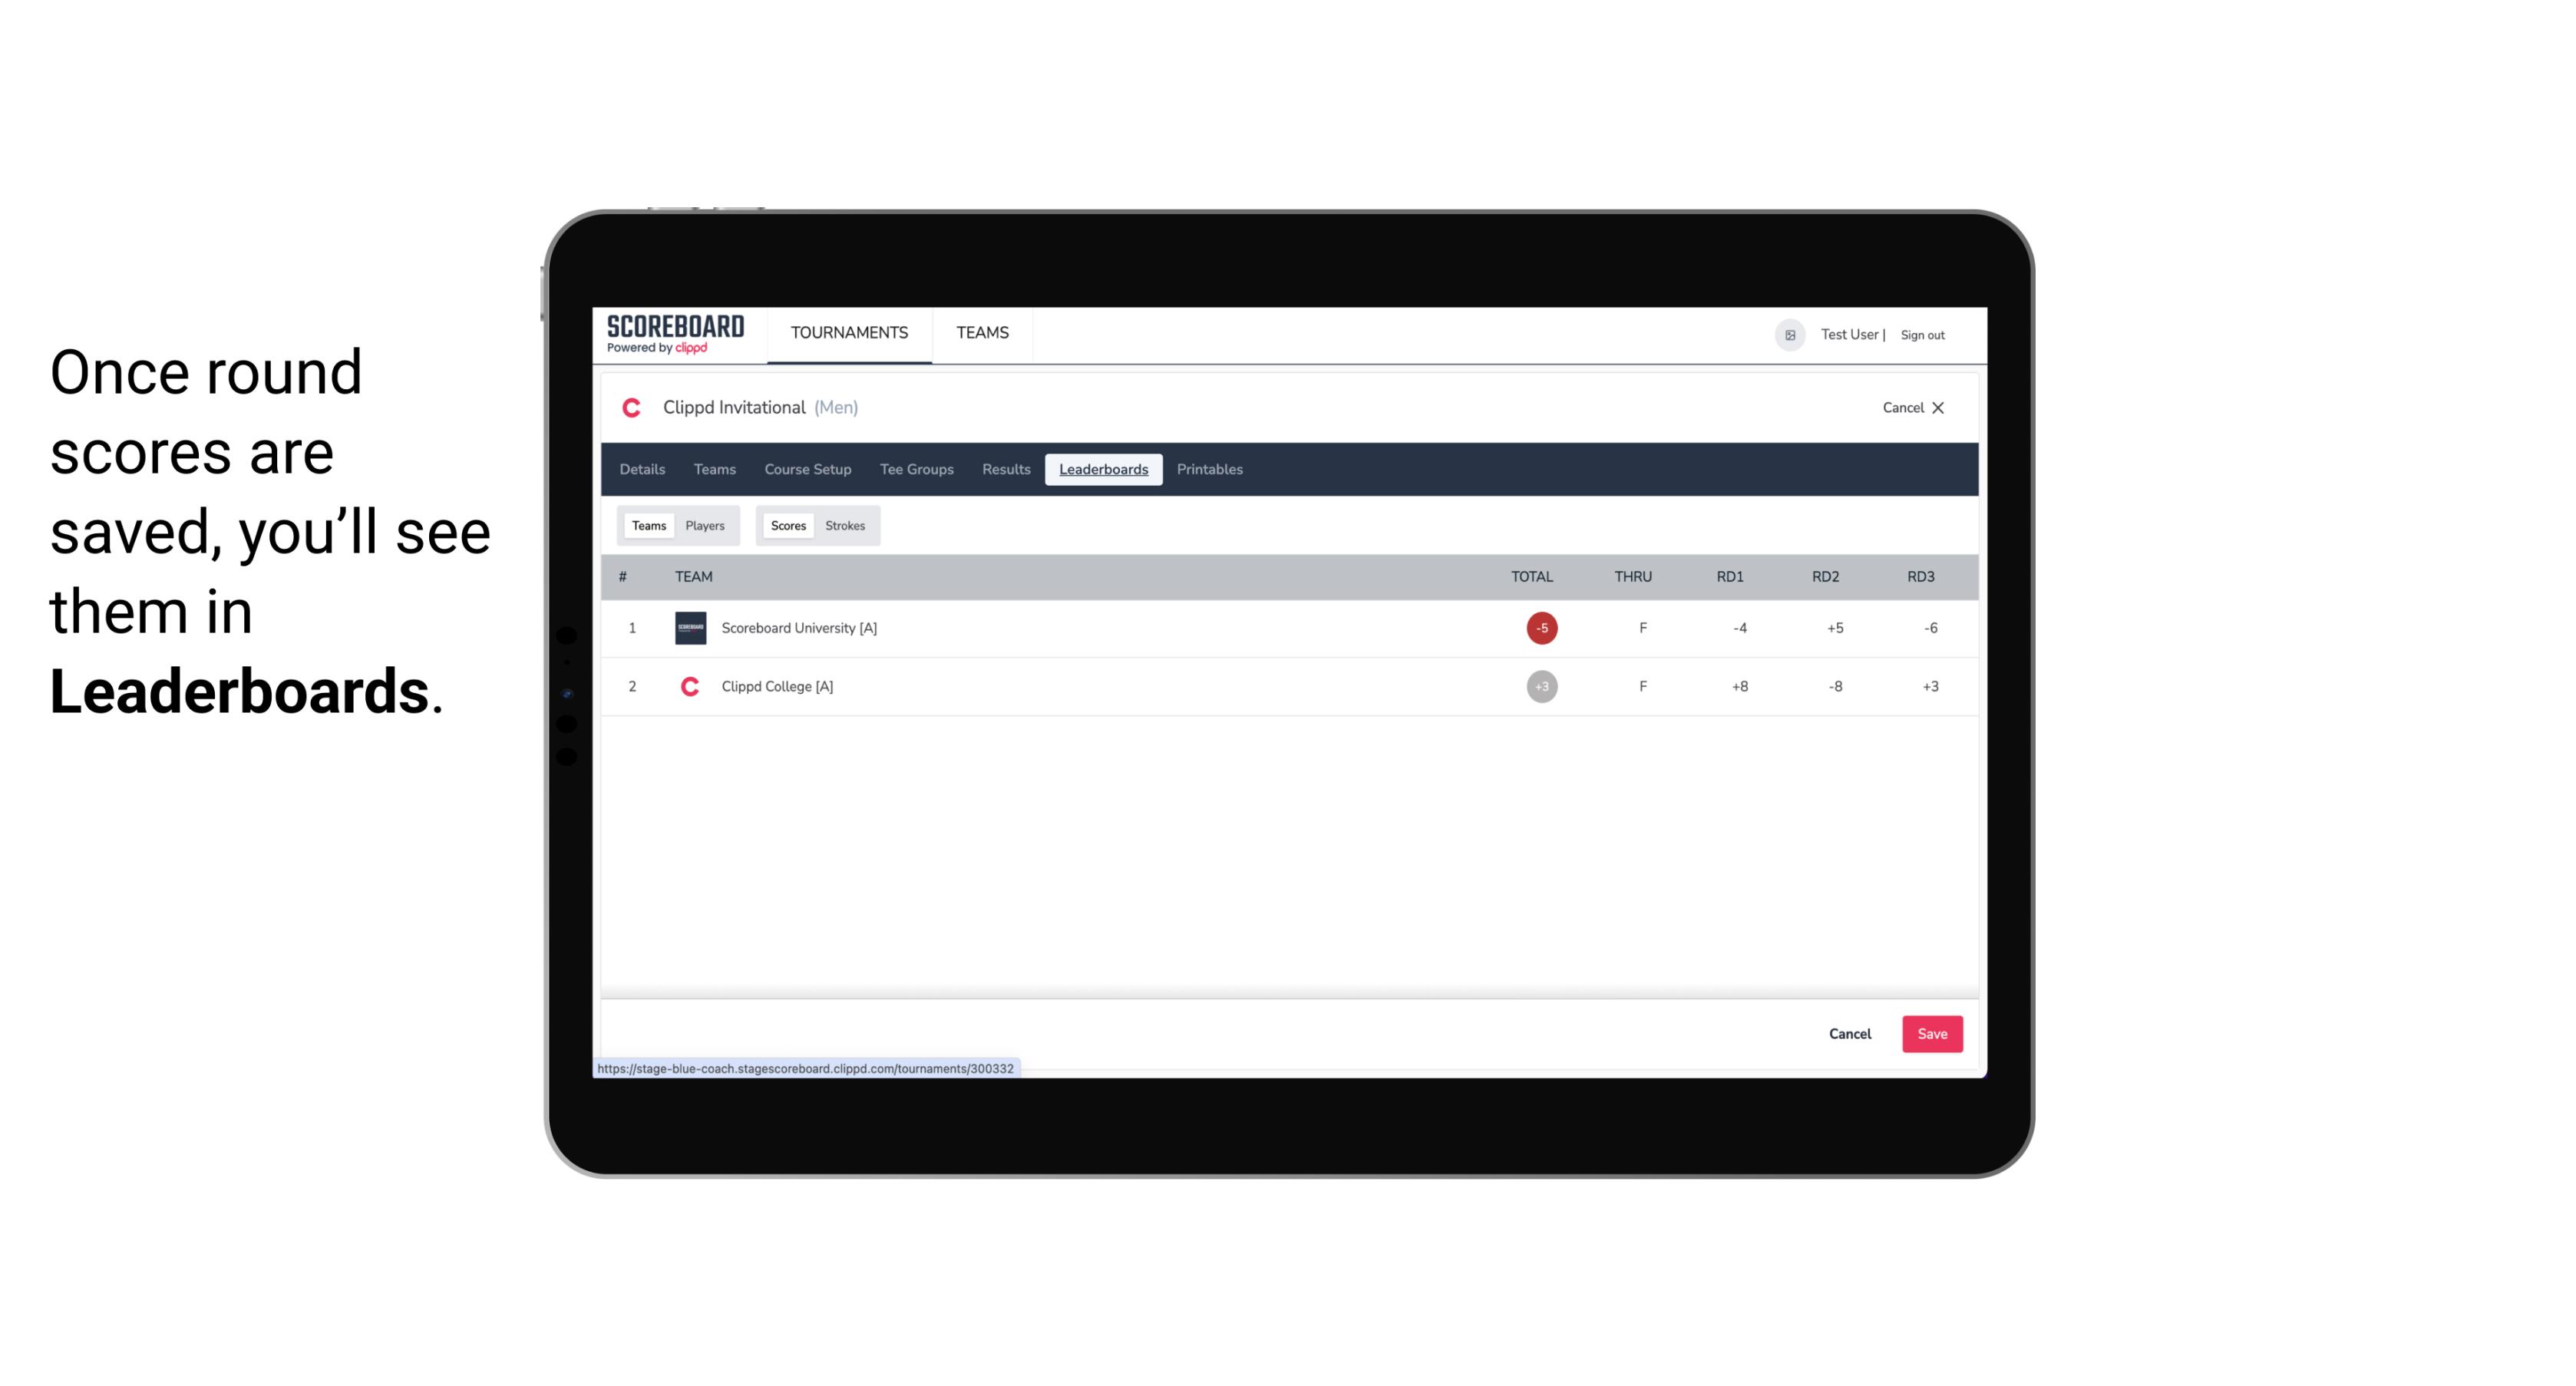Click the Scores filter button

click(787, 524)
